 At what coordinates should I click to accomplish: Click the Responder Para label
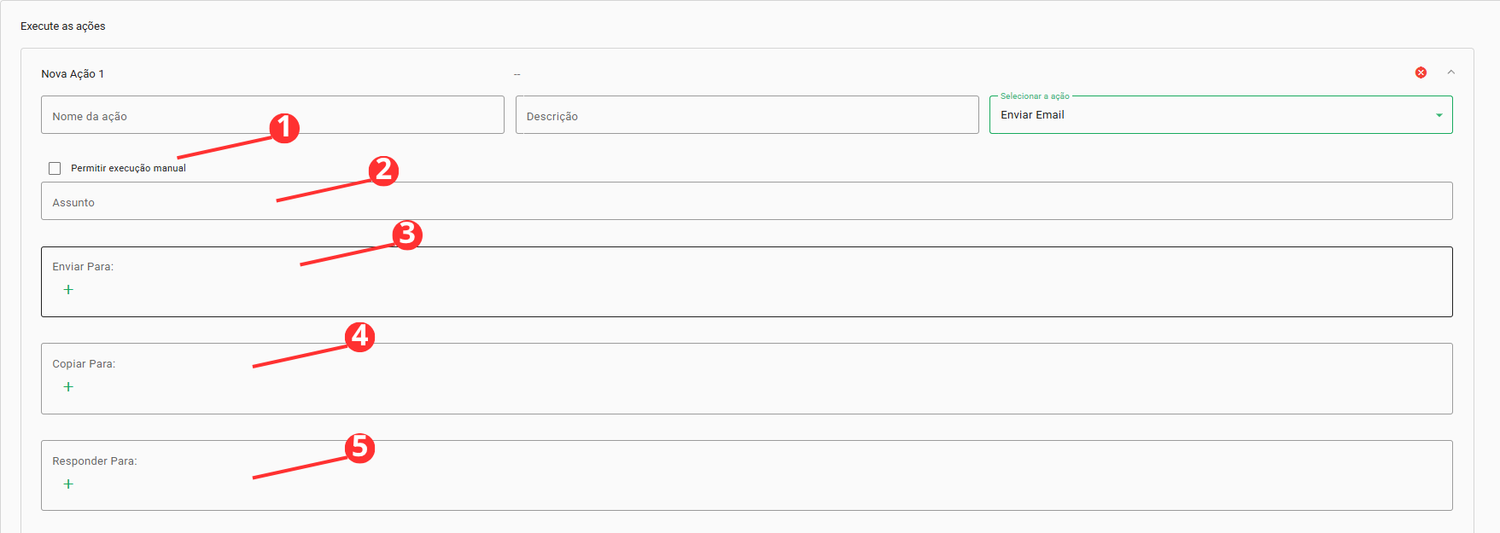click(x=94, y=461)
